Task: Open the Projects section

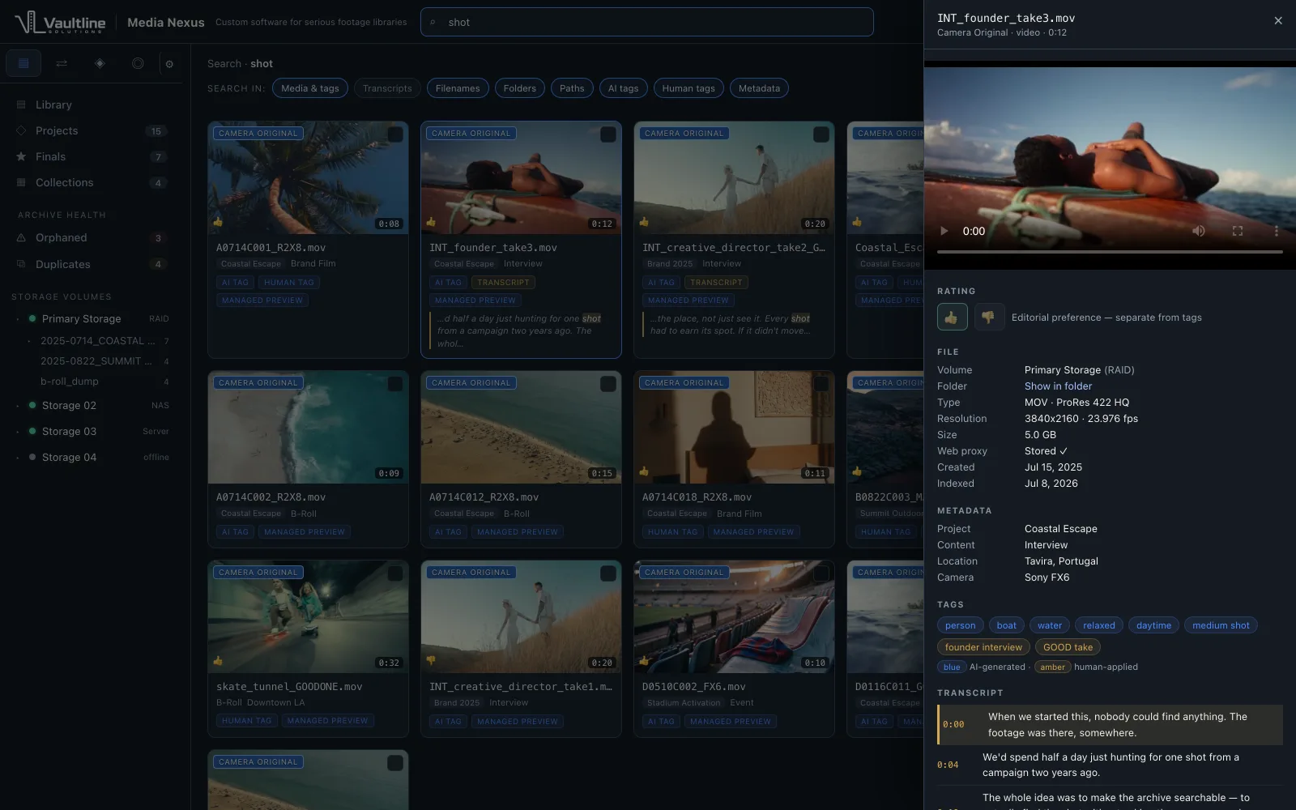Action: (x=91, y=130)
